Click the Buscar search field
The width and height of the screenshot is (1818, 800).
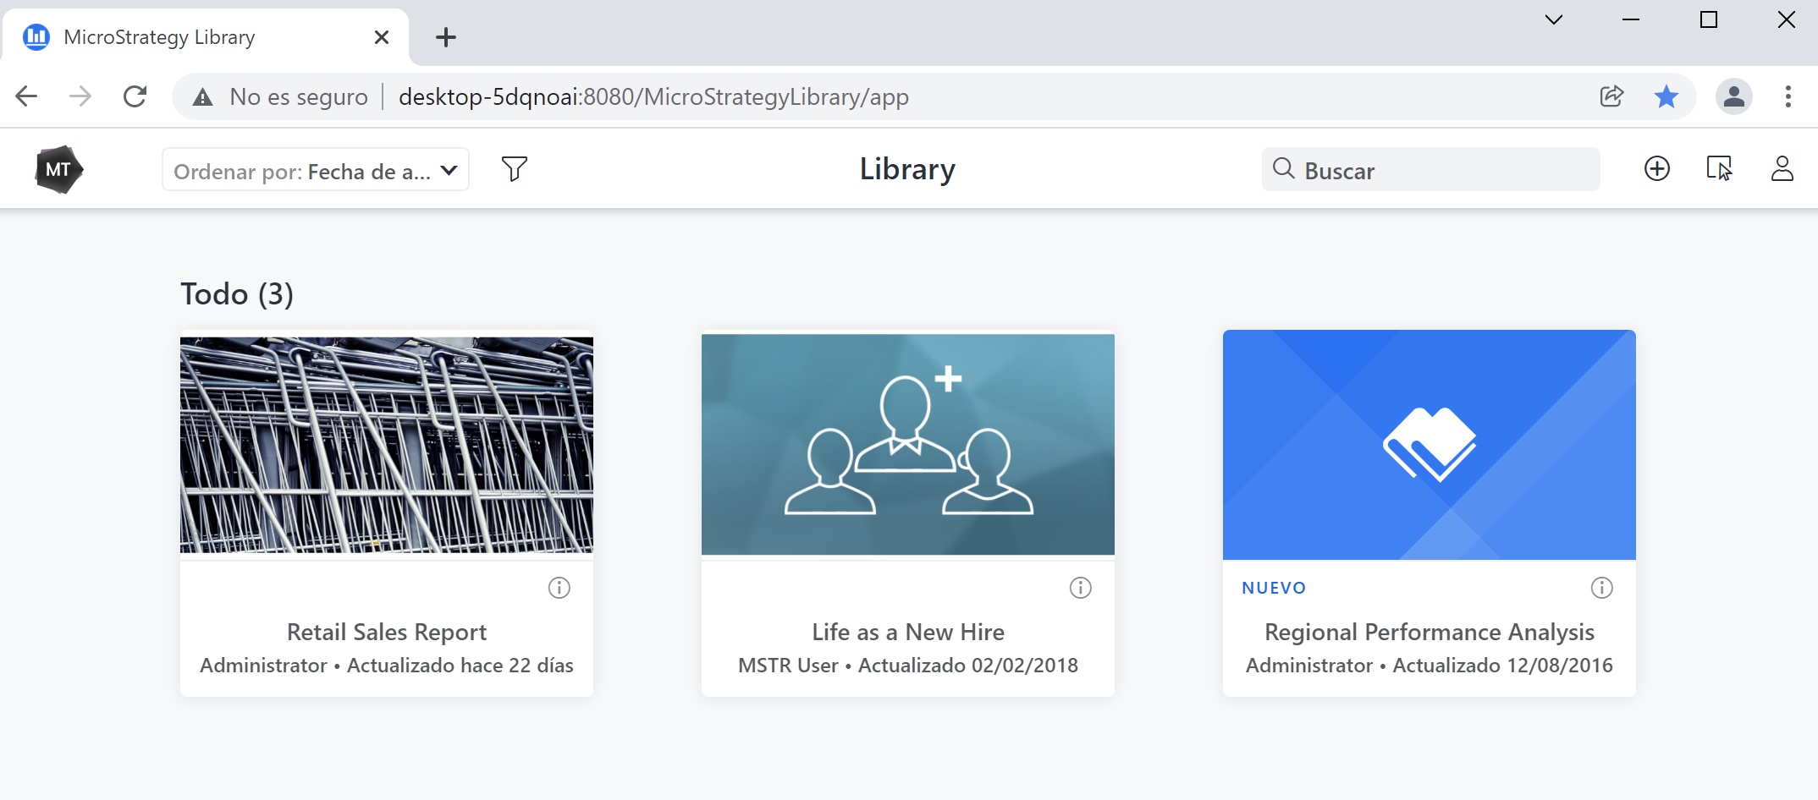(1430, 170)
